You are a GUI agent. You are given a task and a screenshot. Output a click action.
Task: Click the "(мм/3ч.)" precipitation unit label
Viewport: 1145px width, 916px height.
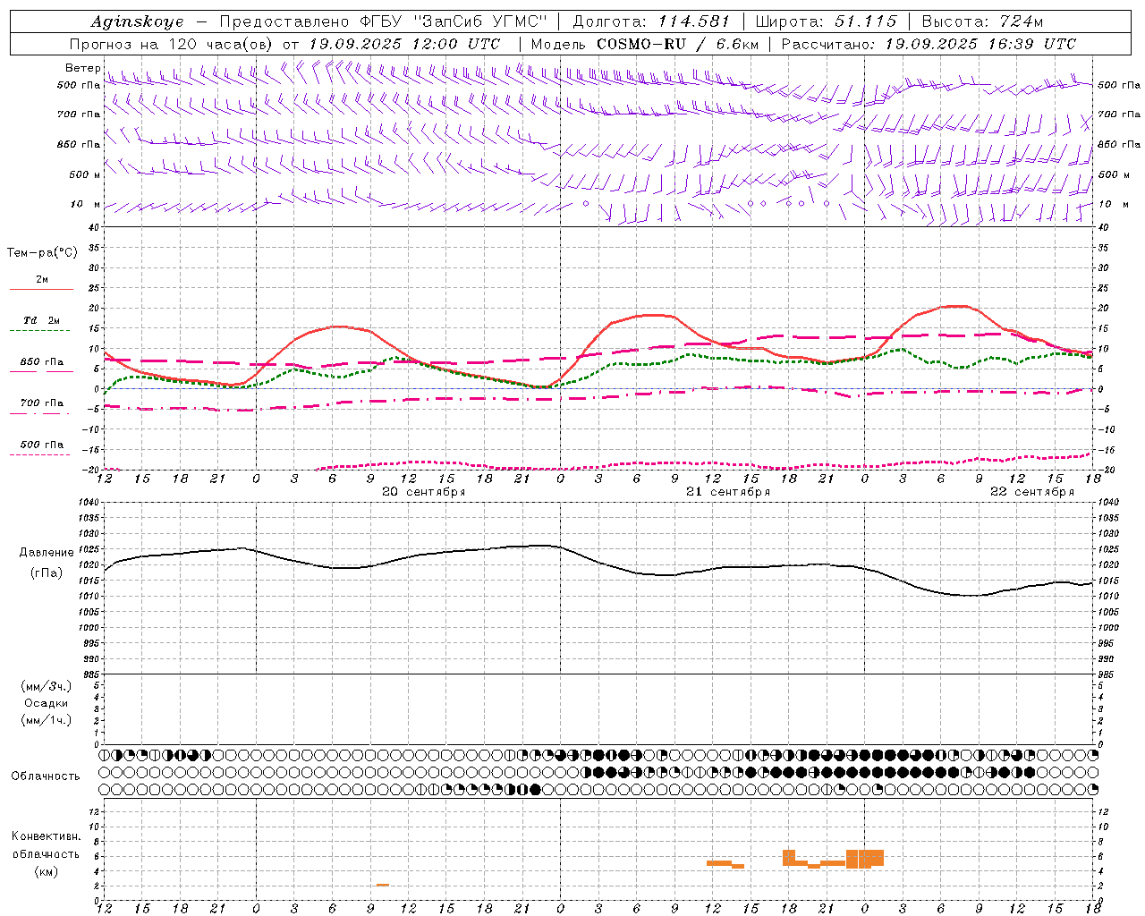[x=46, y=686]
